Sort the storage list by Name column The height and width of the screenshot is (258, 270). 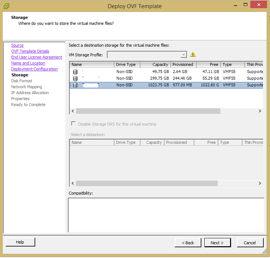[x=92, y=64]
